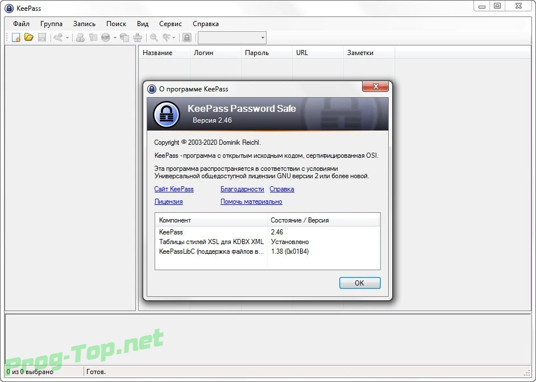The image size is (536, 382).
Task: Click the URL column header
Action: coord(318,53)
